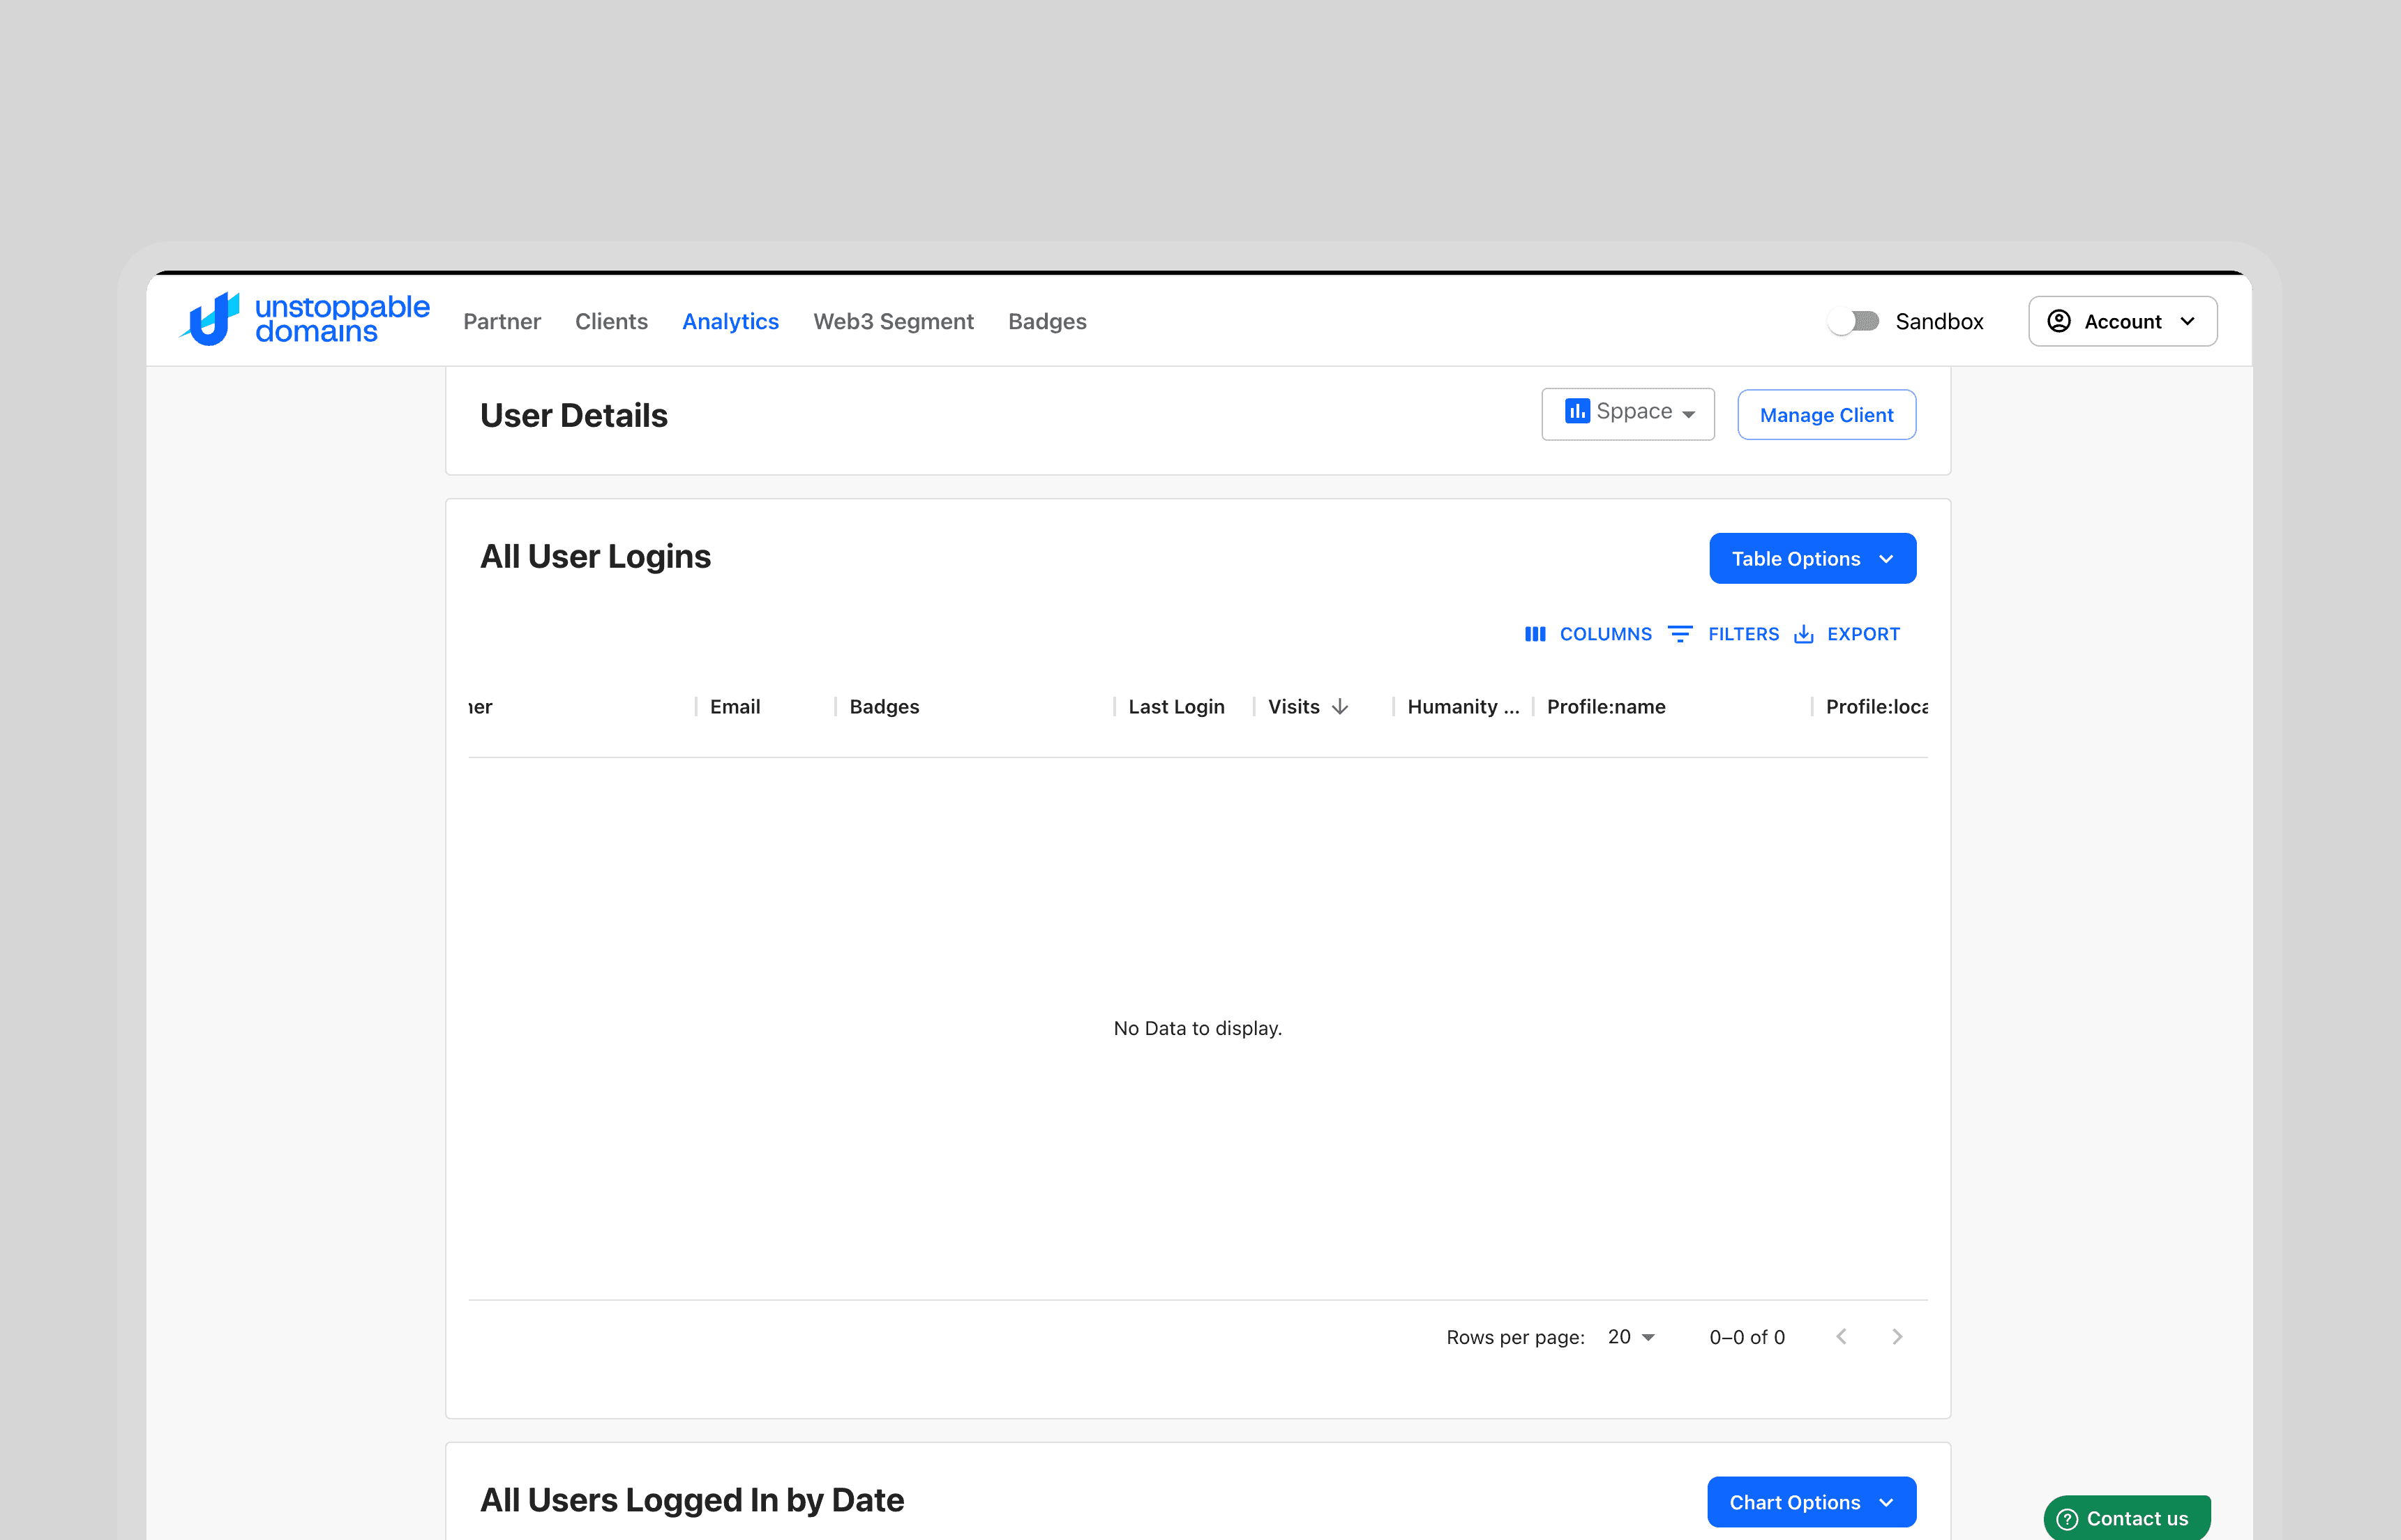This screenshot has width=2401, height=1540.
Task: Go to previous table page
Action: 1841,1337
